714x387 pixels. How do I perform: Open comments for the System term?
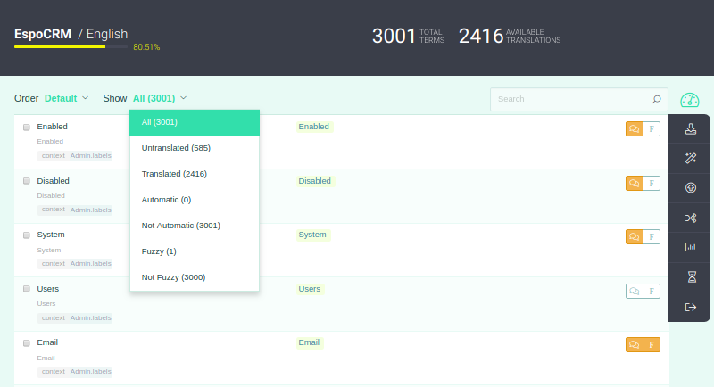pos(635,237)
